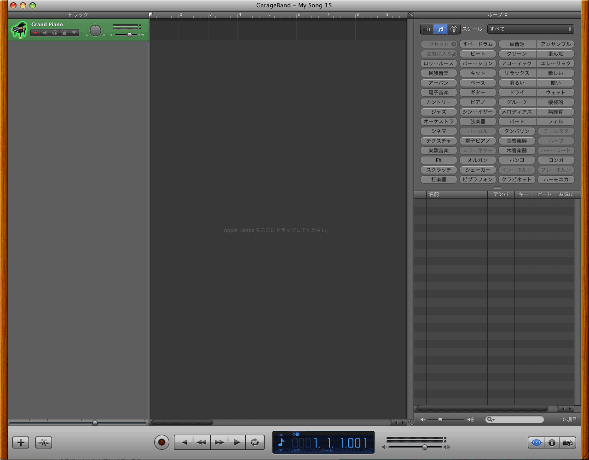Switch loop browser to podcast sounds view
Viewport: 589px width, 460px height.
[454, 29]
